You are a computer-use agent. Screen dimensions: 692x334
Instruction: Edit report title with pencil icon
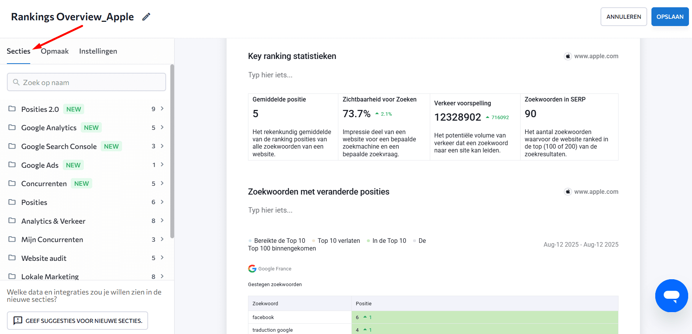[146, 17]
